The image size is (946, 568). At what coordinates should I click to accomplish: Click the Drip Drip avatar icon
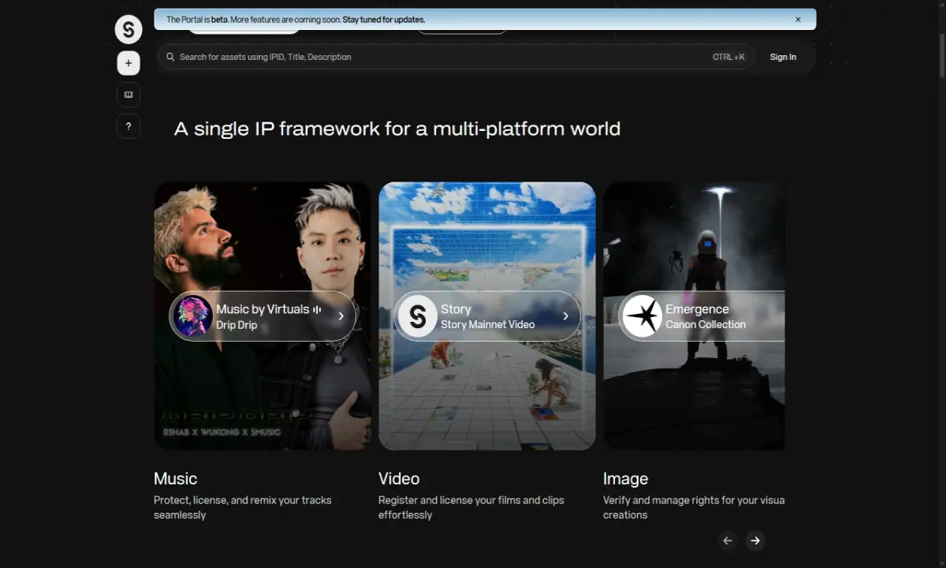click(192, 316)
